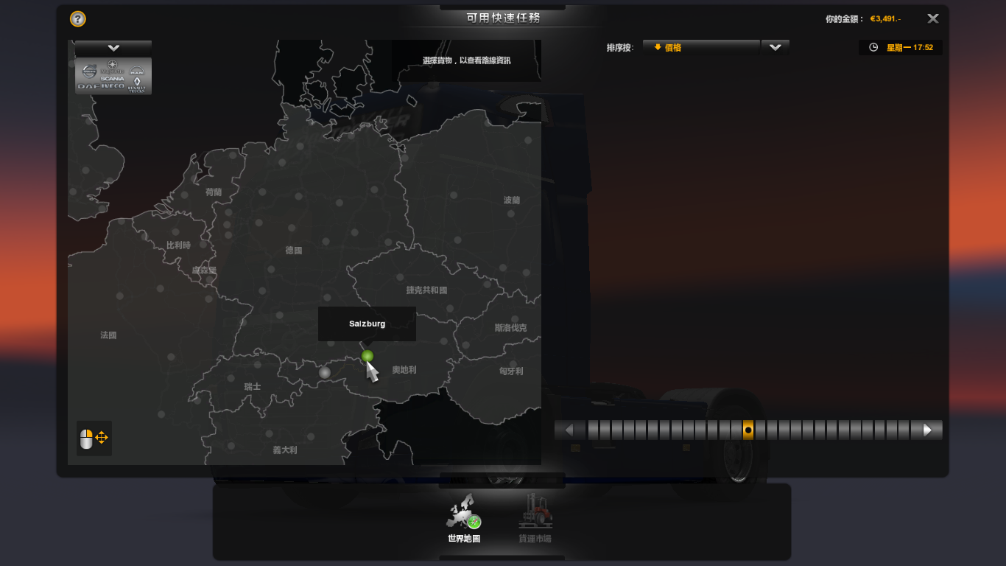This screenshot has height=566, width=1006.
Task: Select the last page segment beside right arrow
Action: point(904,430)
